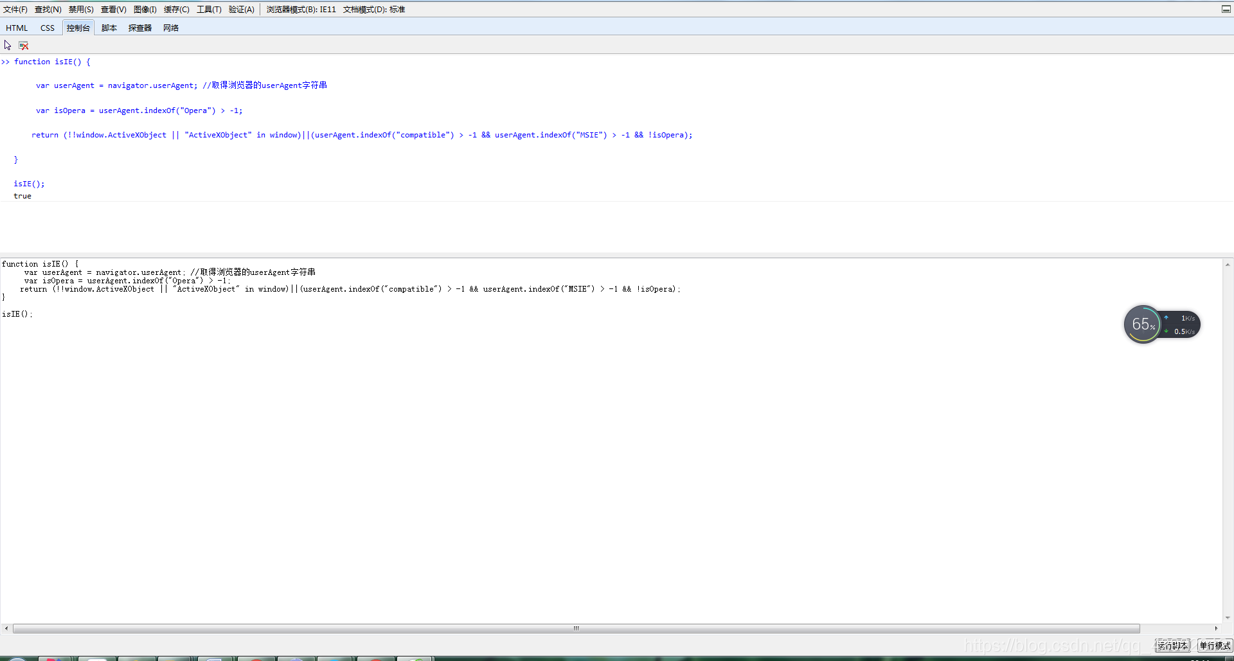Image resolution: width=1234 pixels, height=661 pixels.
Task: Click the 'return' line in script editor
Action: click(350, 289)
